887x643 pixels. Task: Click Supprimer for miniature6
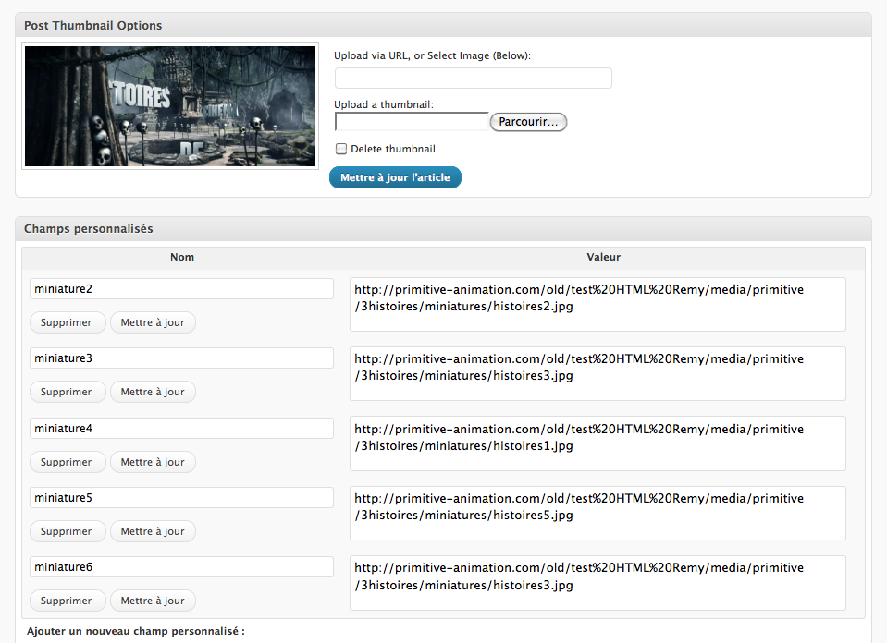(x=68, y=601)
